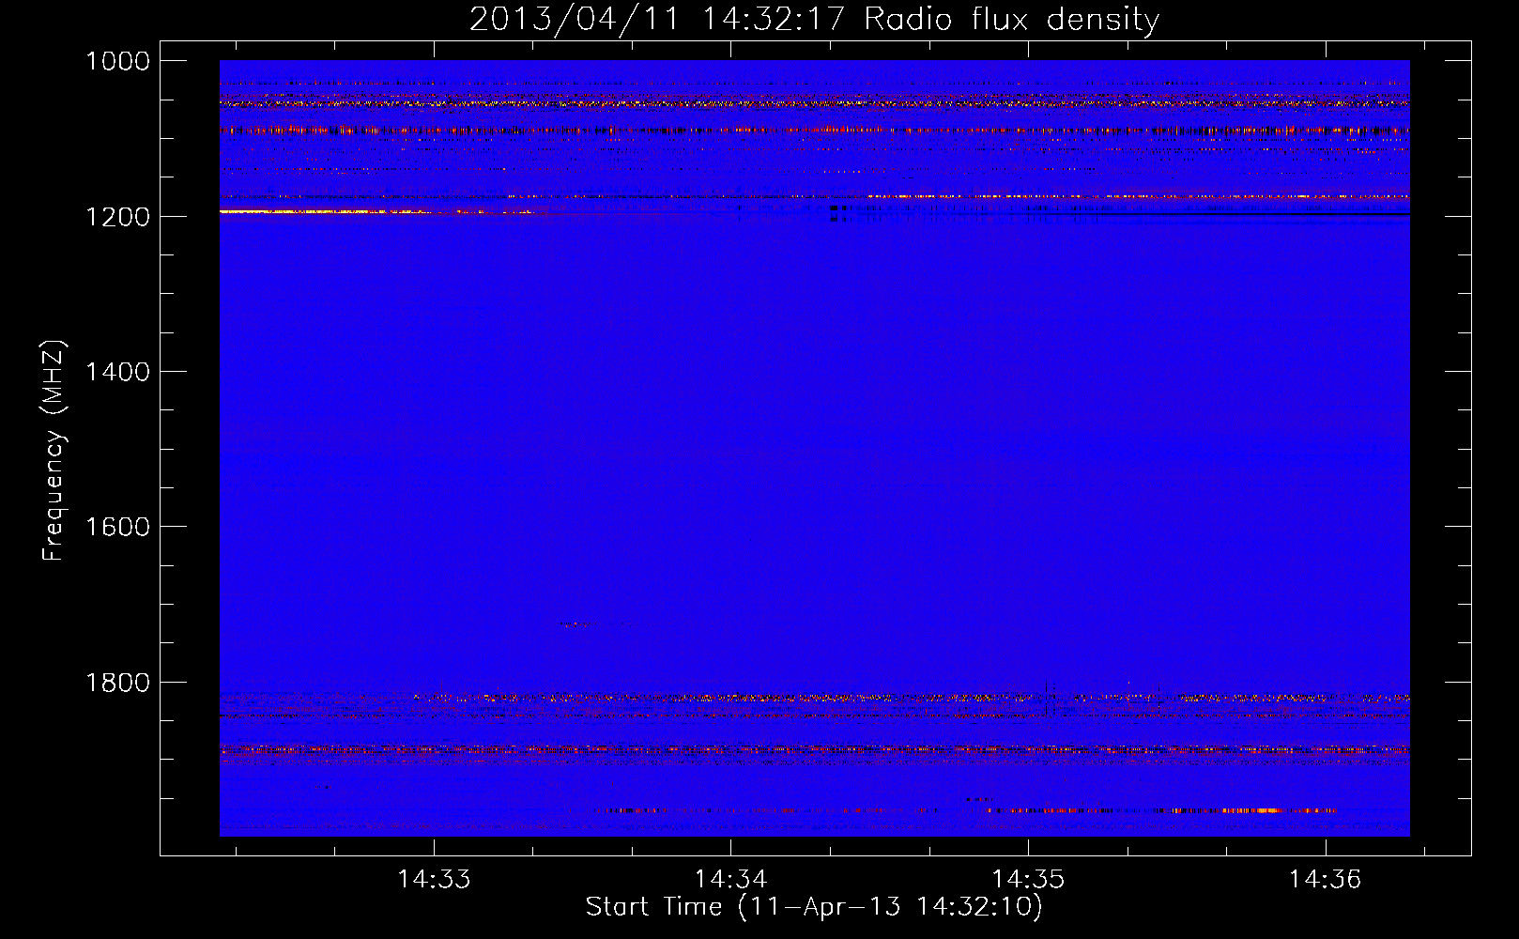This screenshot has height=939, width=1519.
Task: Click the 1600 frequency tick label
Action: (x=117, y=527)
